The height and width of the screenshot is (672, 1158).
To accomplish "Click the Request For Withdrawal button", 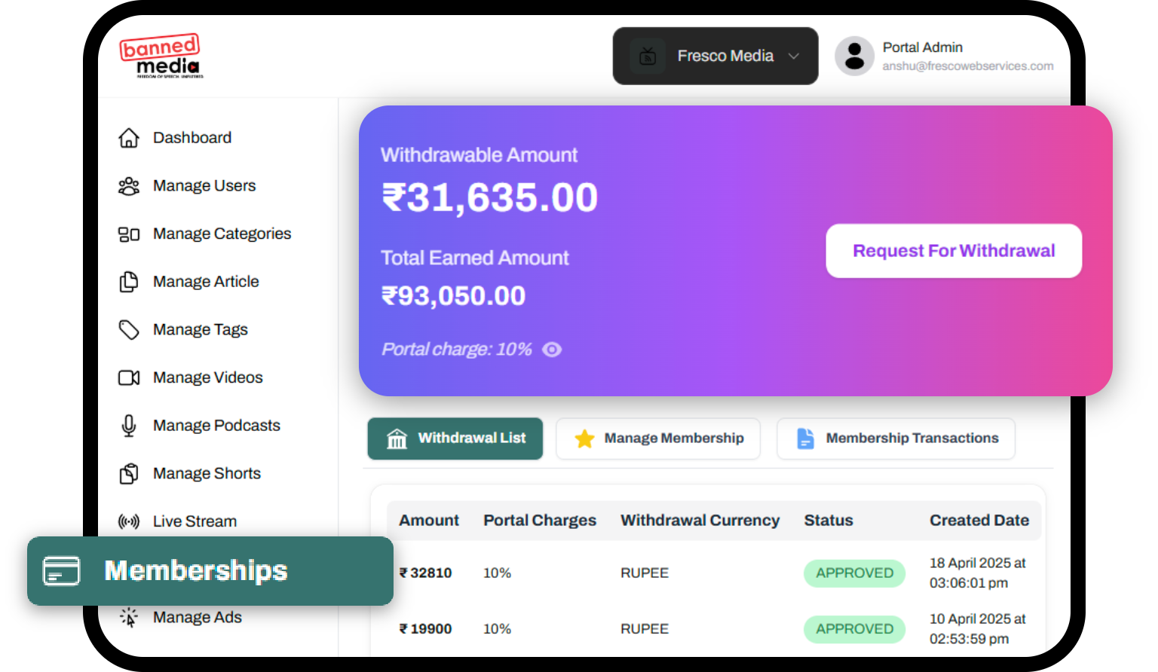I will pos(953,251).
